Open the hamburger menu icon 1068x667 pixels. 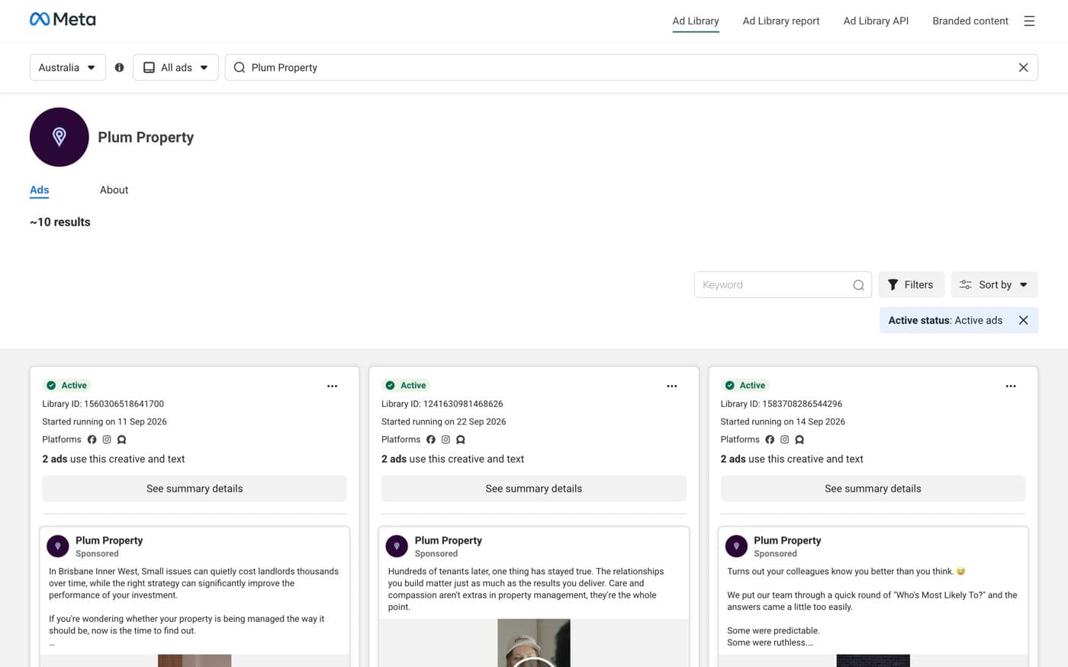(1029, 21)
